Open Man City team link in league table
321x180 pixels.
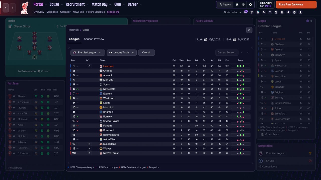point(108,80)
